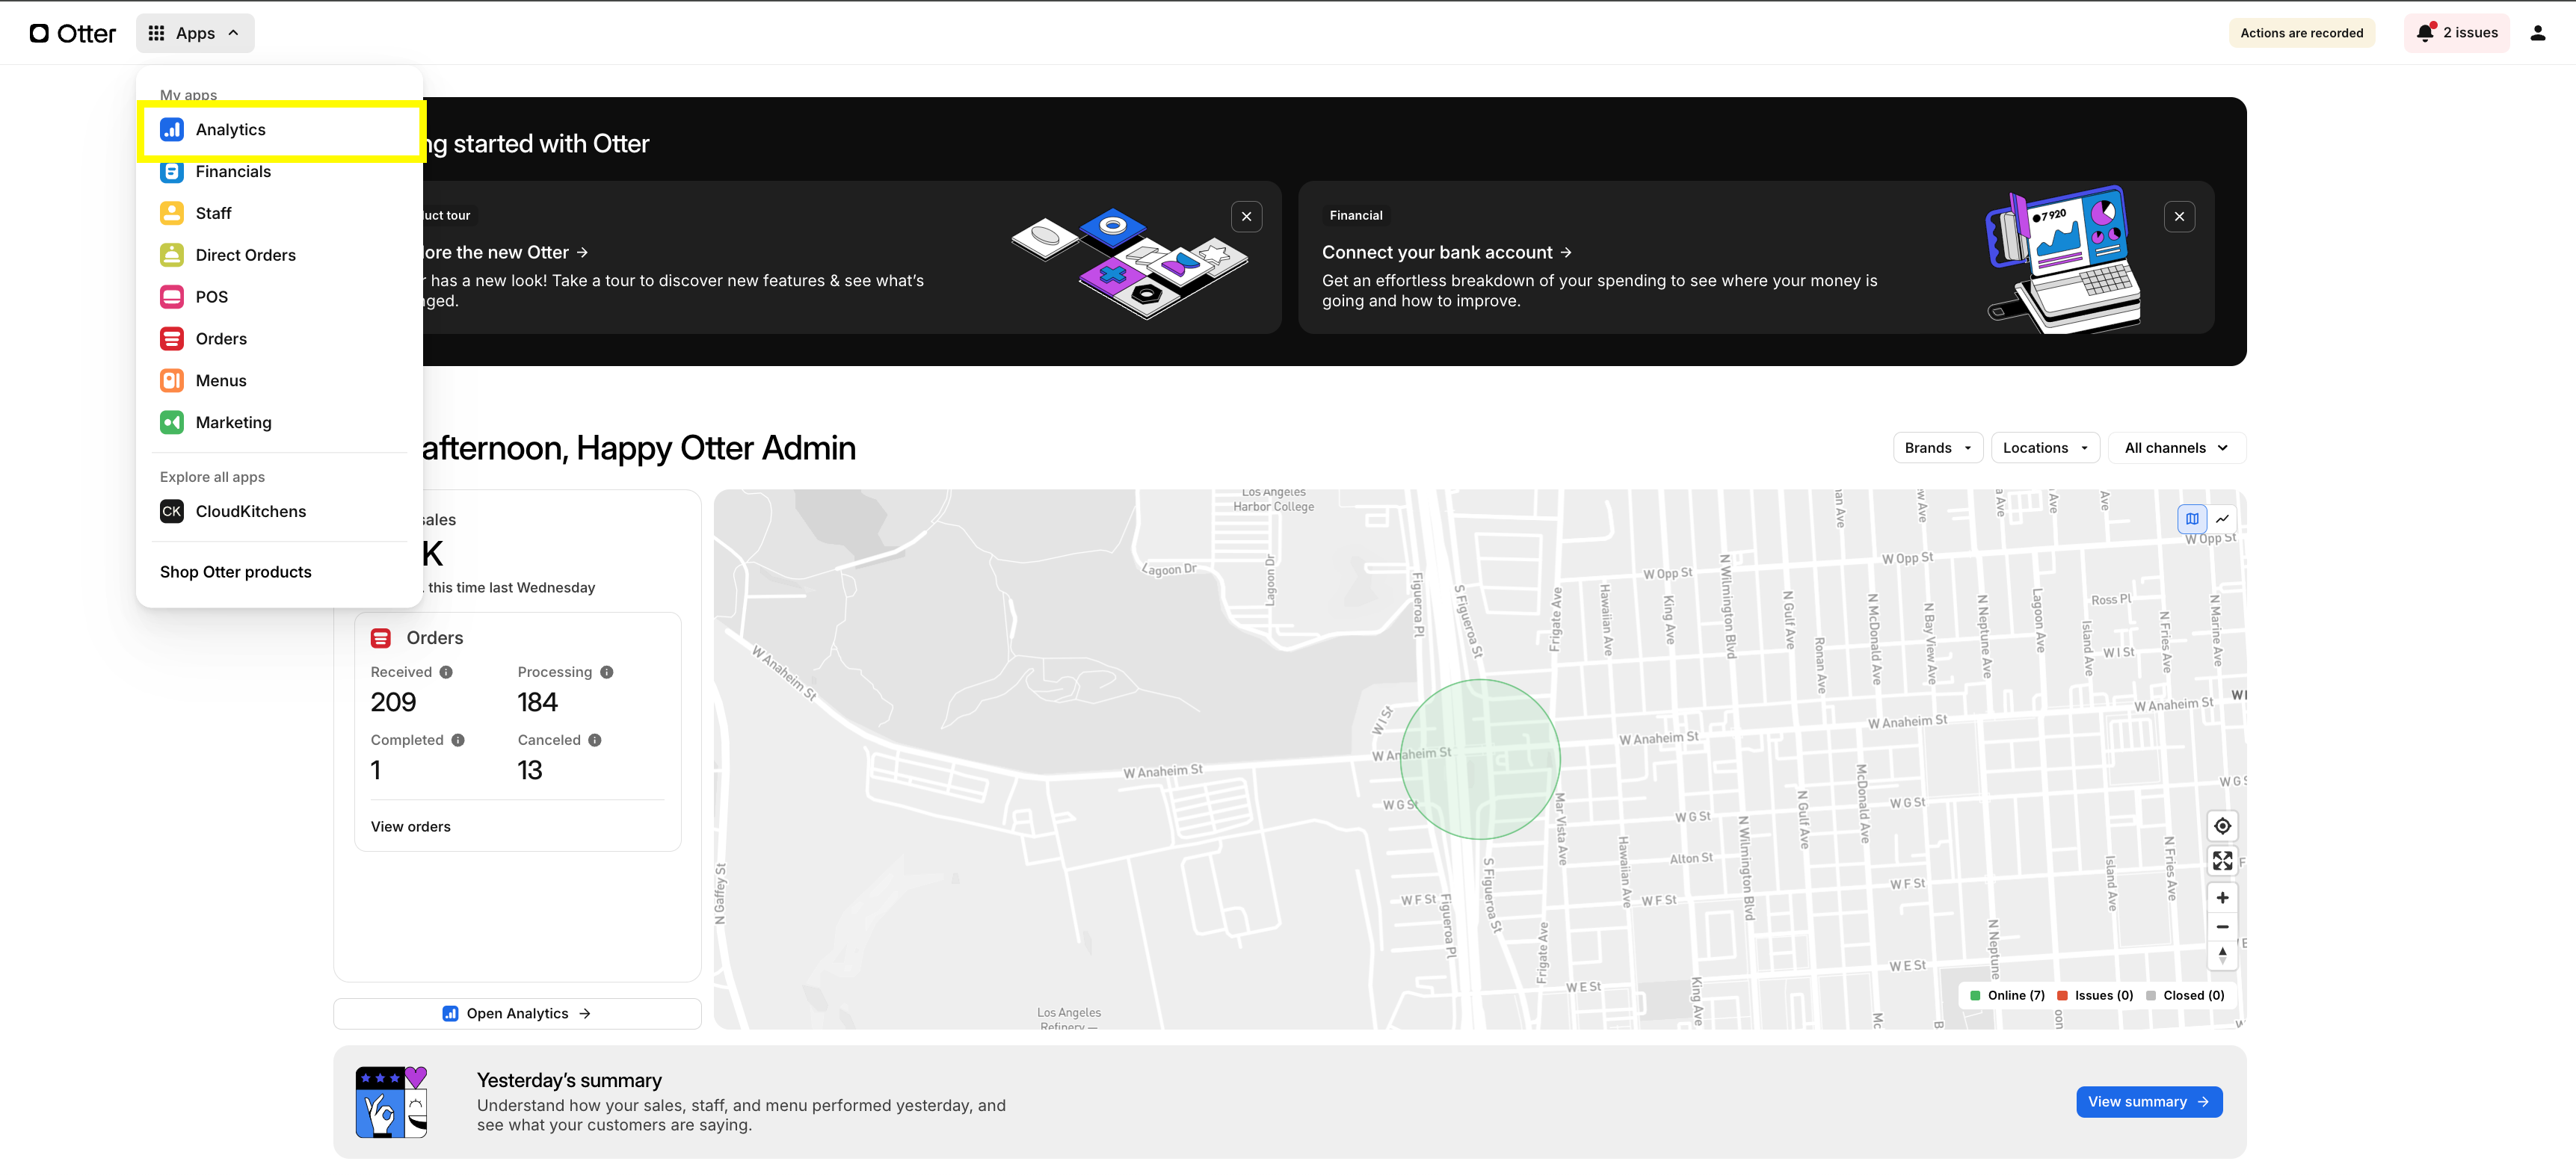Click the Financials app icon
Screen dimensions: 2576x1176
click(x=172, y=172)
